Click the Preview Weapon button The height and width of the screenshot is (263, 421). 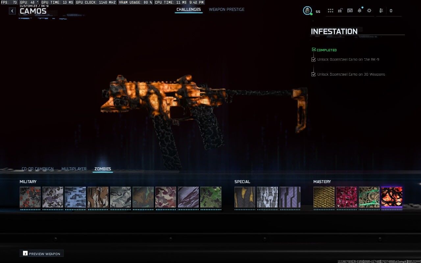(42, 253)
